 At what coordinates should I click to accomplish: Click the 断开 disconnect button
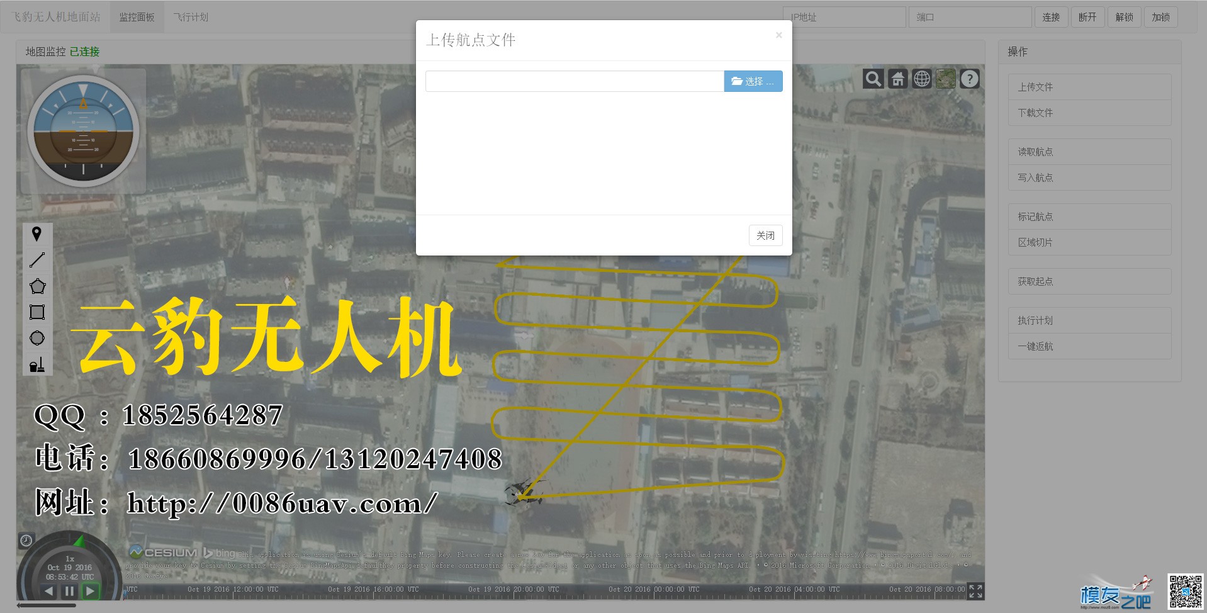(x=1087, y=17)
